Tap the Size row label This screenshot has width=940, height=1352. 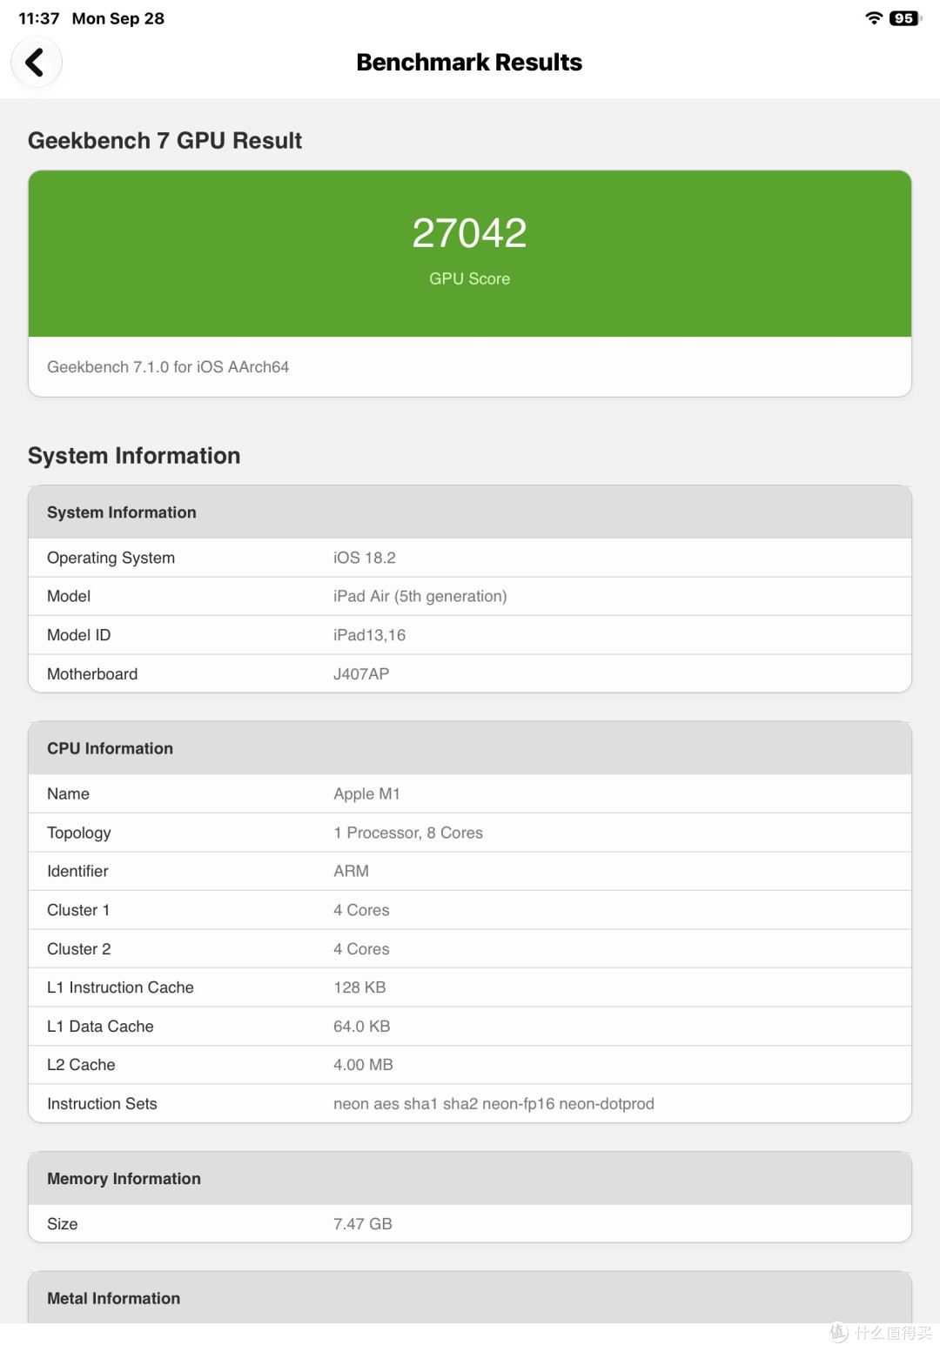63,1224
